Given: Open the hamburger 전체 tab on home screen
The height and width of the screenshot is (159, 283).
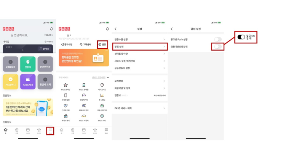Looking at the screenshot, I should (x=50, y=131).
